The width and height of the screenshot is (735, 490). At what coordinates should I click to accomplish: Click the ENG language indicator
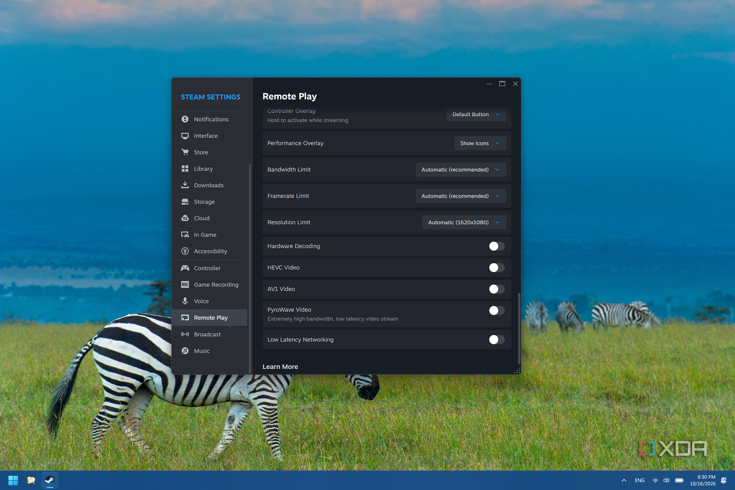pos(640,480)
